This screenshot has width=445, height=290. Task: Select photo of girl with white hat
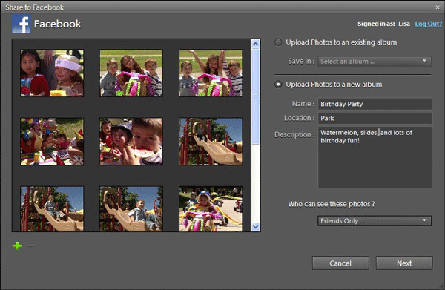52,73
